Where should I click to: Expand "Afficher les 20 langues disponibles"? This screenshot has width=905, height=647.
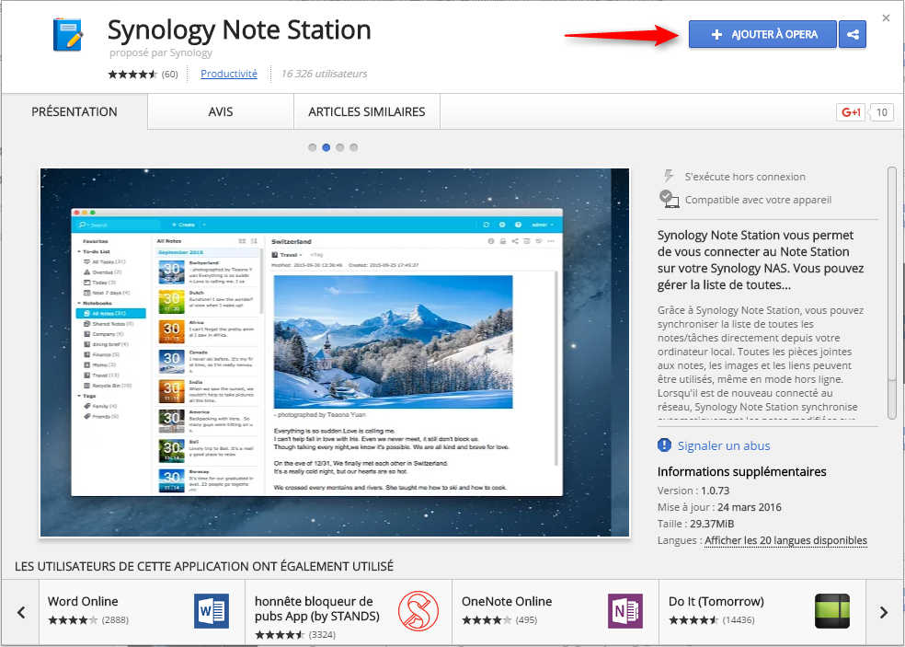pyautogui.click(x=785, y=540)
